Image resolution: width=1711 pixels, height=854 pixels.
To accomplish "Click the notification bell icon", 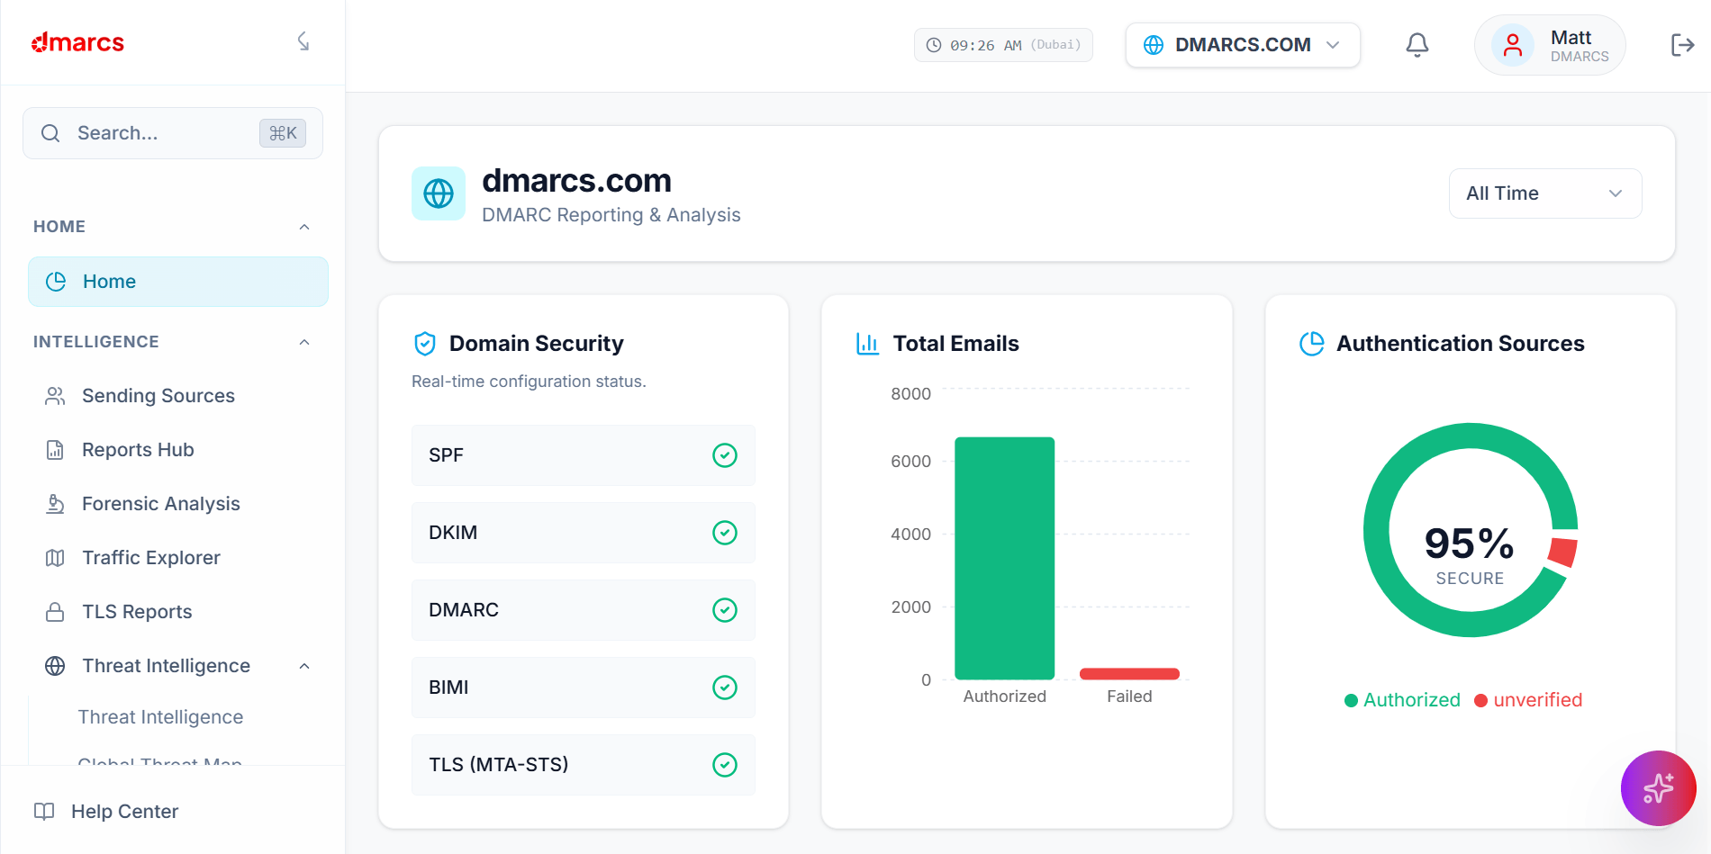I will (1417, 43).
